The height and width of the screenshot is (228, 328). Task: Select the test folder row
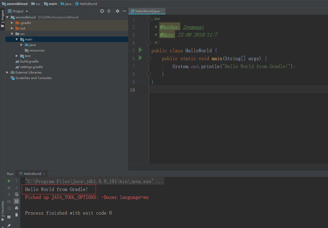pos(66,56)
